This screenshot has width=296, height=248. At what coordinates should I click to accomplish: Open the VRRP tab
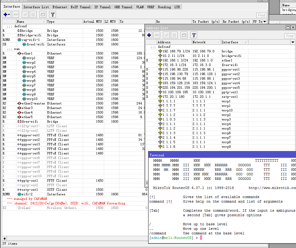[x=151, y=7]
